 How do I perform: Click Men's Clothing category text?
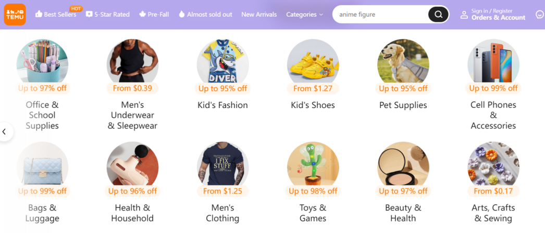222,213
